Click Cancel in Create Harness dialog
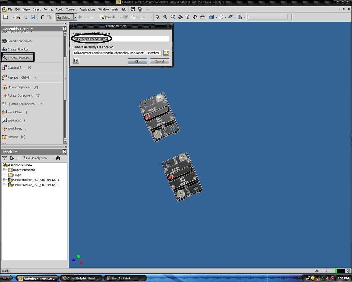Viewport: 352px width, 282px height. (x=159, y=61)
